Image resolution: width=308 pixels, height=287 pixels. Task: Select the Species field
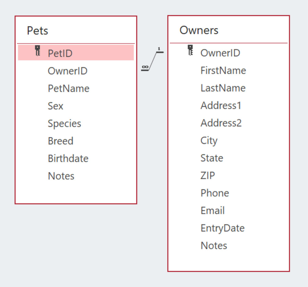76,123
